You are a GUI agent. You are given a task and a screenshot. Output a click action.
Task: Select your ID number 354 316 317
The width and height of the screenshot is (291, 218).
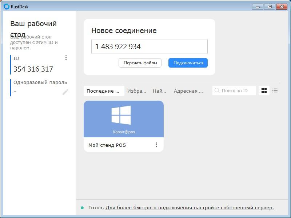[33, 69]
